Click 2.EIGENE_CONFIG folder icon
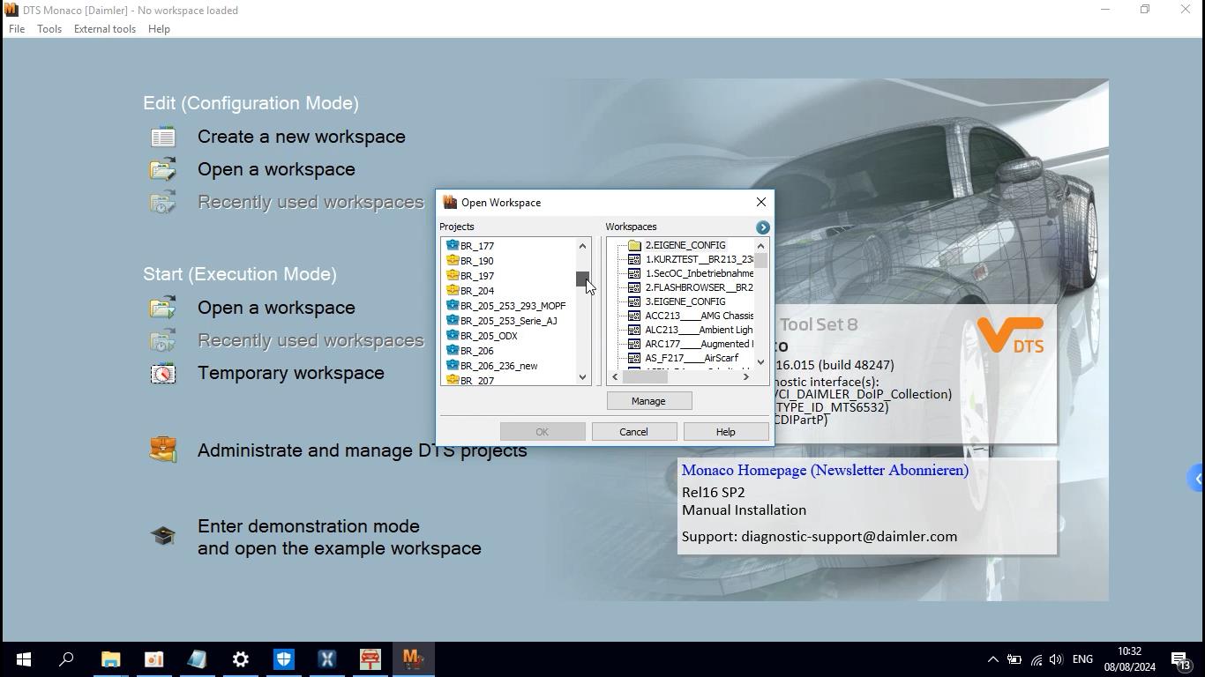 coord(634,245)
